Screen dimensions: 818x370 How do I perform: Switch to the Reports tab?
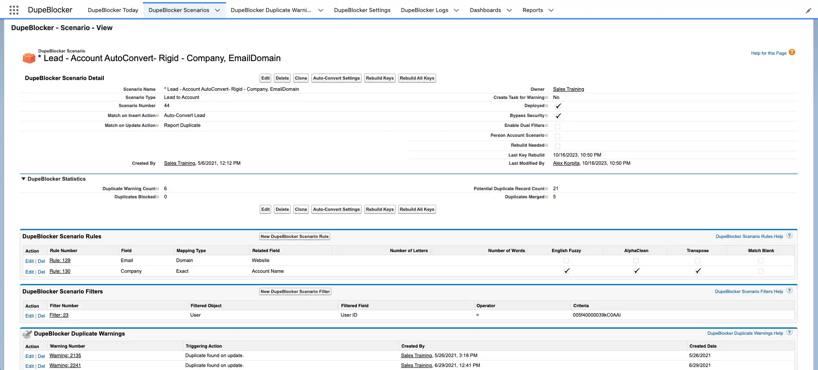(x=533, y=10)
